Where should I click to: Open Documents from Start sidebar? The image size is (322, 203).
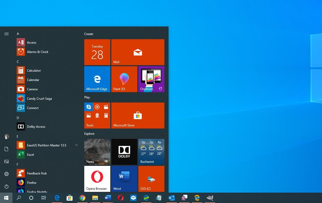(x=7, y=149)
